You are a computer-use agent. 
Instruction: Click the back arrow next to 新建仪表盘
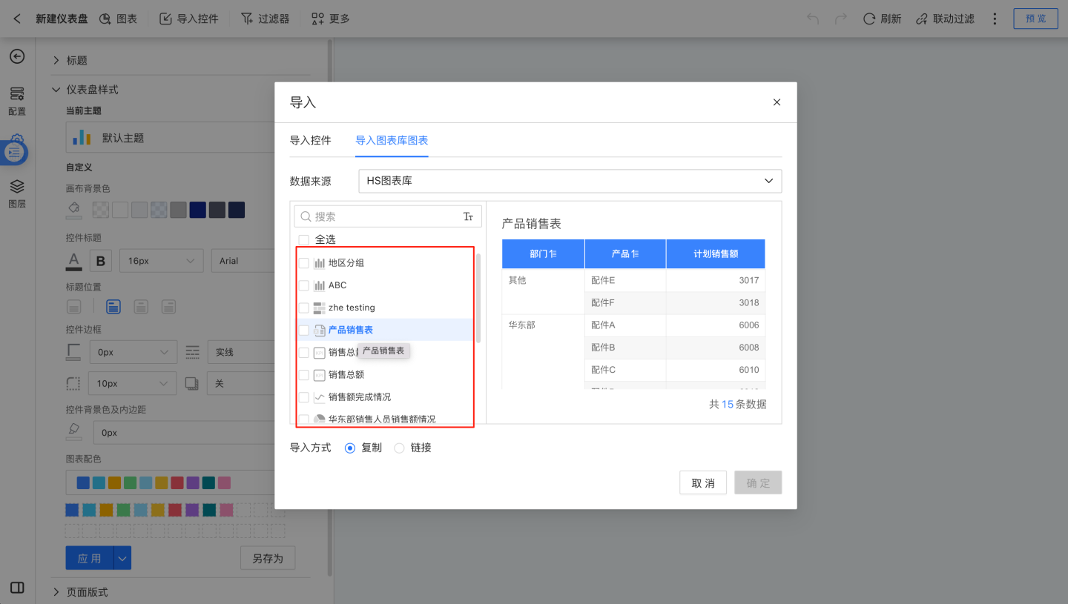tap(17, 19)
